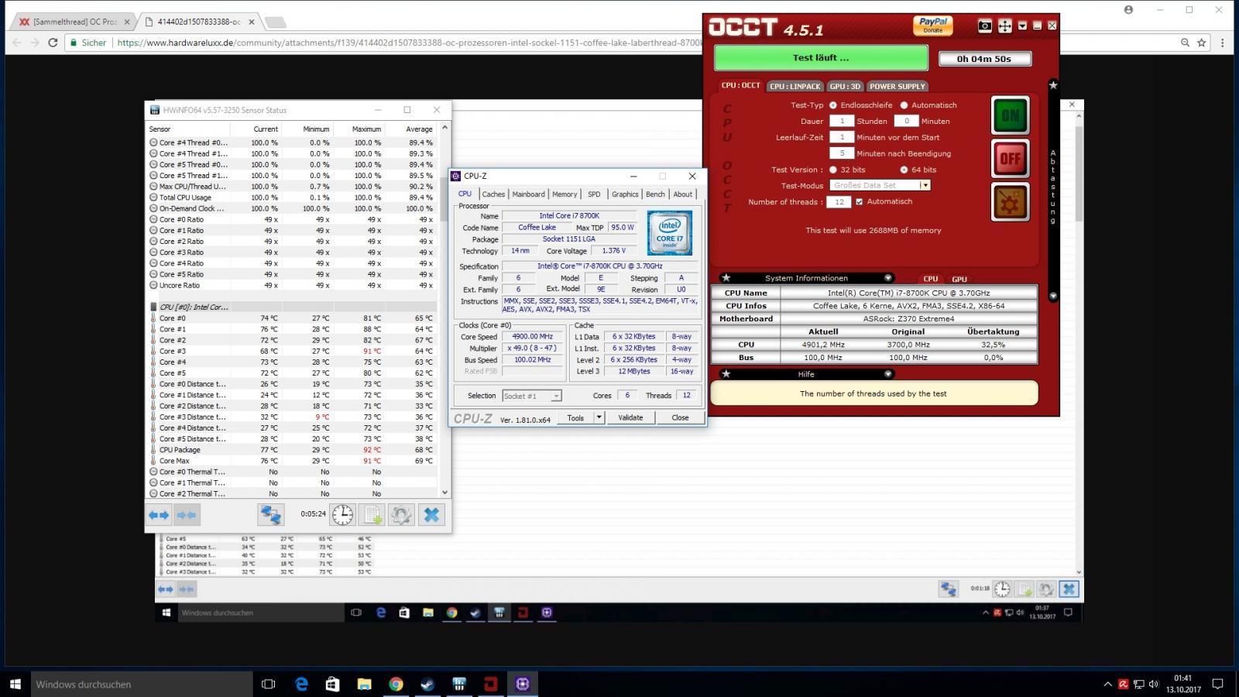1239x697 pixels.
Task: Switch to the POWER SUPPLY tab
Action: pos(897,86)
